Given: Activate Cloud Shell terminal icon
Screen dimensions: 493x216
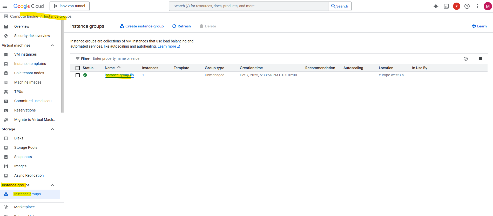Looking at the screenshot, I should [446, 6].
